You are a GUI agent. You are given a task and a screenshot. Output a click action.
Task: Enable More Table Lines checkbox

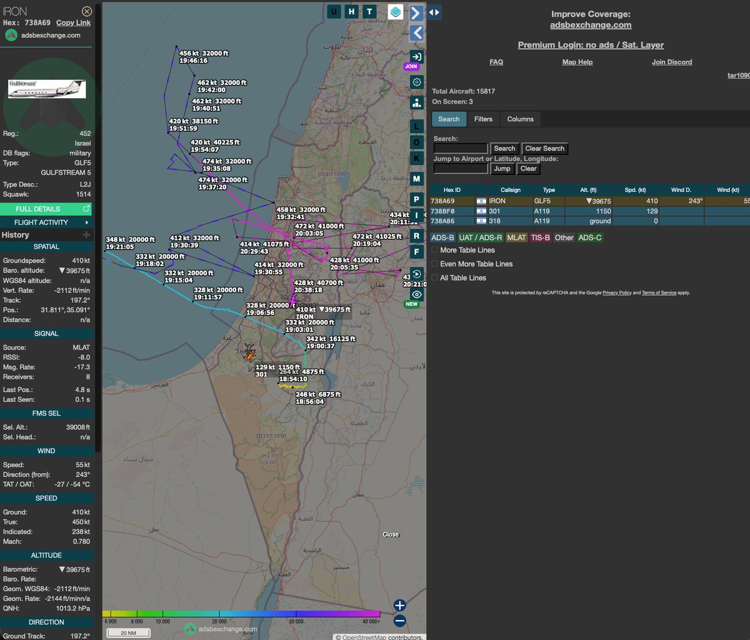pyautogui.click(x=435, y=250)
